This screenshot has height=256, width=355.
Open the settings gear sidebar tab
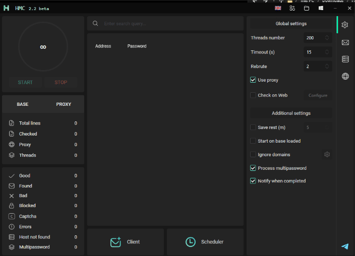(345, 25)
